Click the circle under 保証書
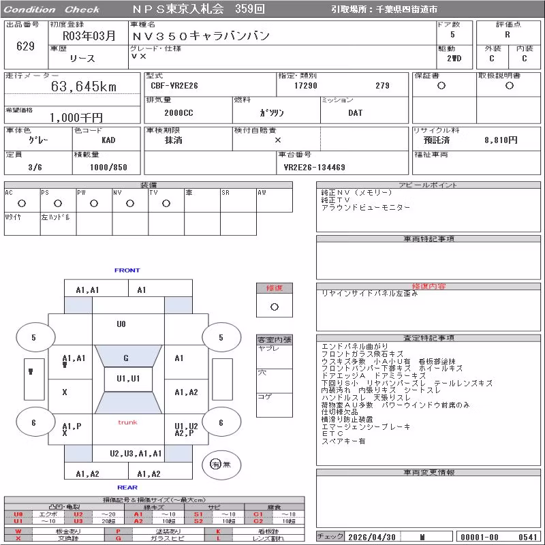 click(x=441, y=86)
